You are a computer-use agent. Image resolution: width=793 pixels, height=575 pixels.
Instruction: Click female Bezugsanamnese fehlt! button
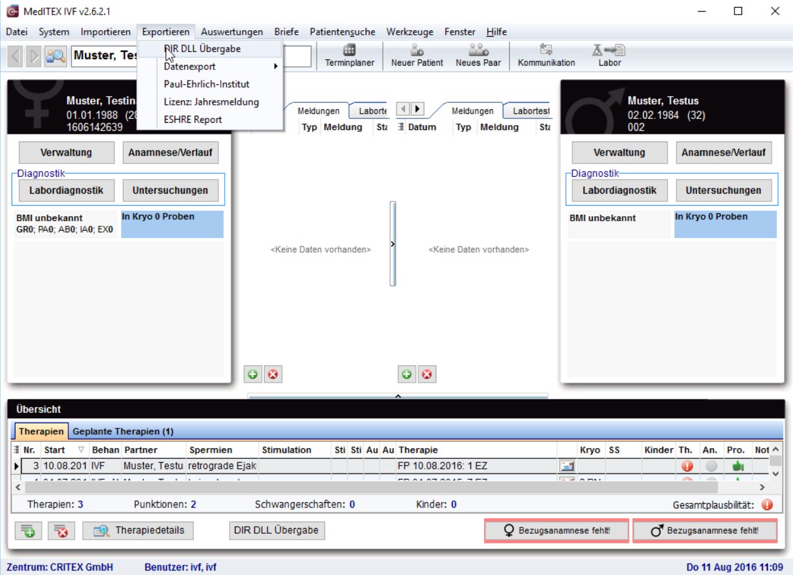556,531
